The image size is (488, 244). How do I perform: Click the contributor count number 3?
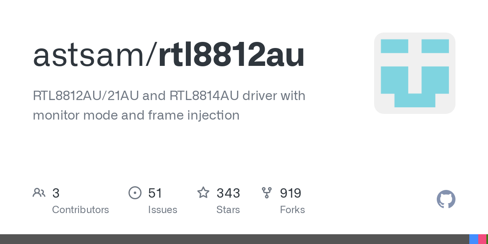pos(56,193)
